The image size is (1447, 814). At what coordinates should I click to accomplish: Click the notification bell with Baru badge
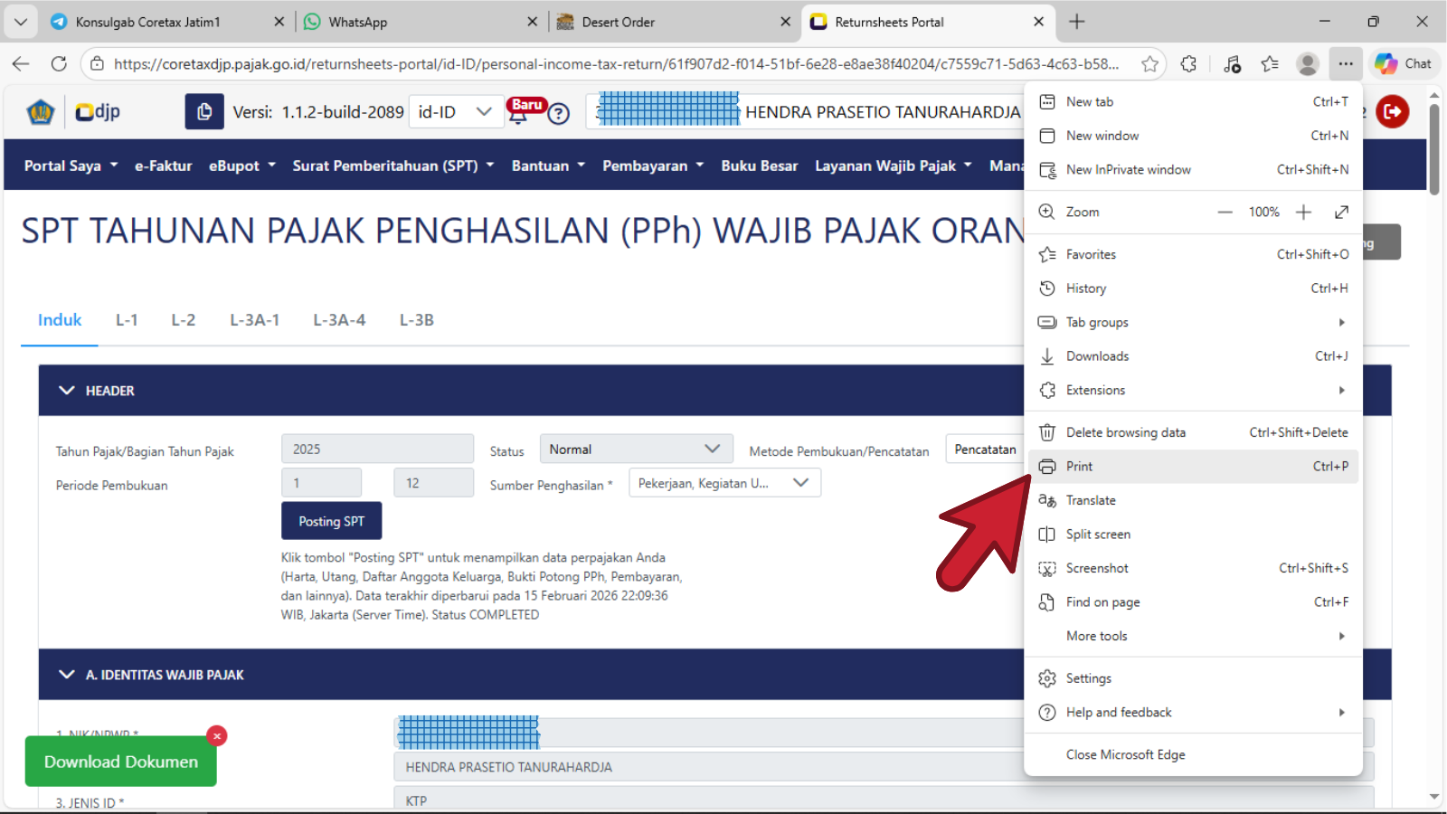[519, 114]
